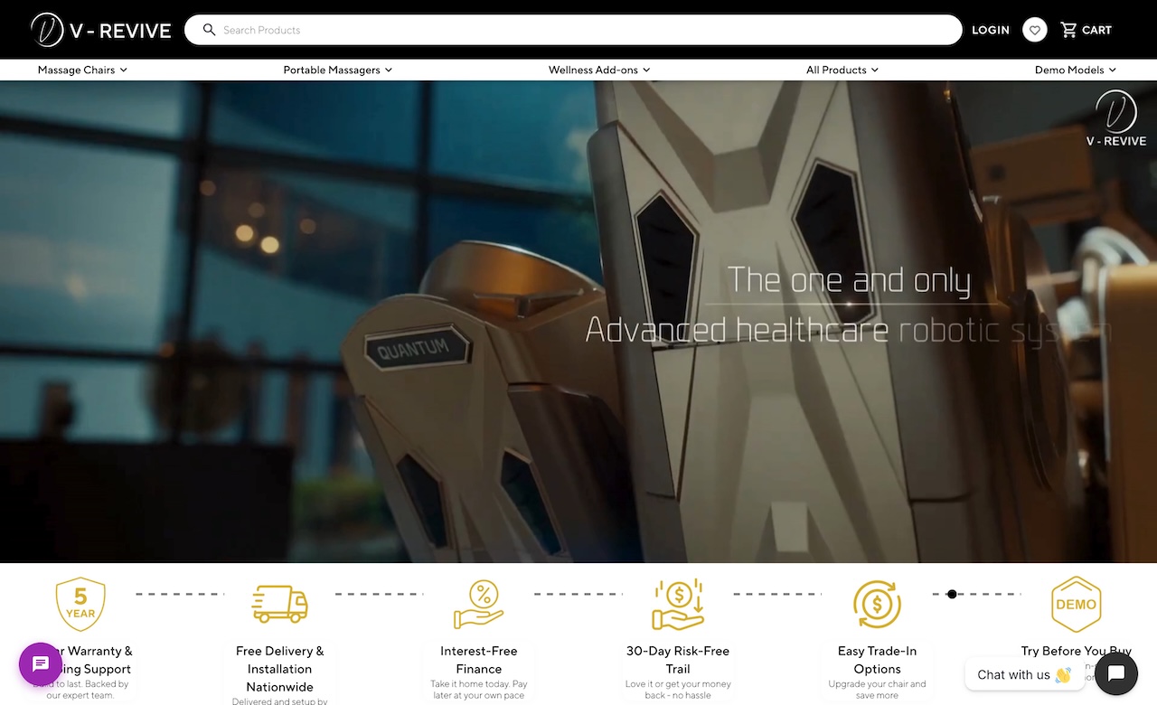Screen dimensions: 1157x705
Task: Expand the Massage Chairs menu
Action: point(82,70)
